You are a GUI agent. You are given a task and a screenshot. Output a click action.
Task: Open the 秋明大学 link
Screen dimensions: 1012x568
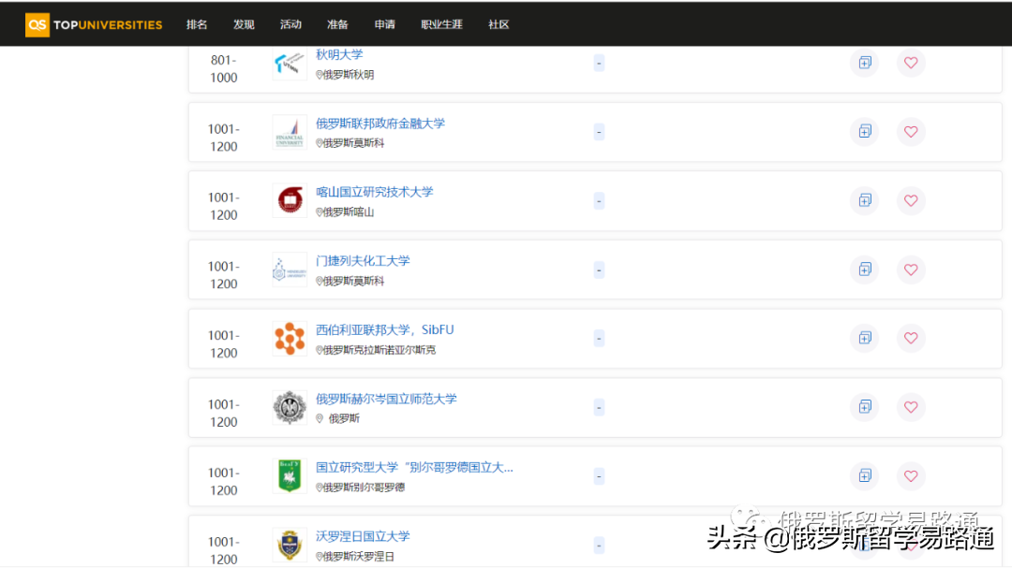(339, 55)
